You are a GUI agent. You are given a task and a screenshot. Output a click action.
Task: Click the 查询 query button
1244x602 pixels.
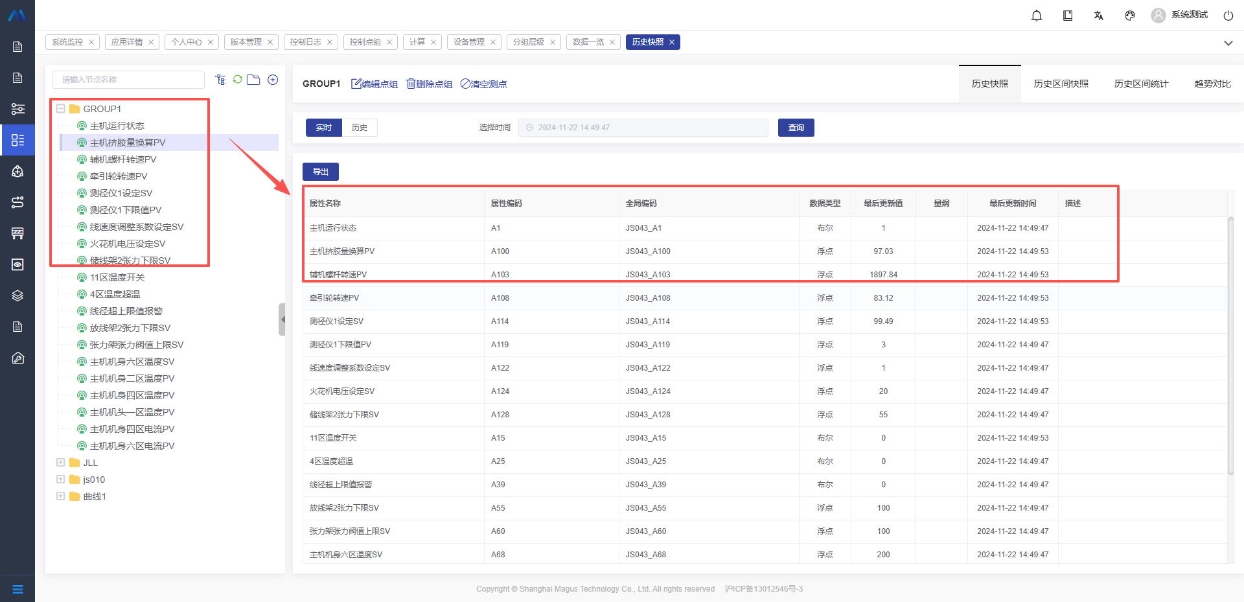[796, 128]
